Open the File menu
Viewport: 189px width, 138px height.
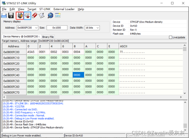[x=4, y=9]
